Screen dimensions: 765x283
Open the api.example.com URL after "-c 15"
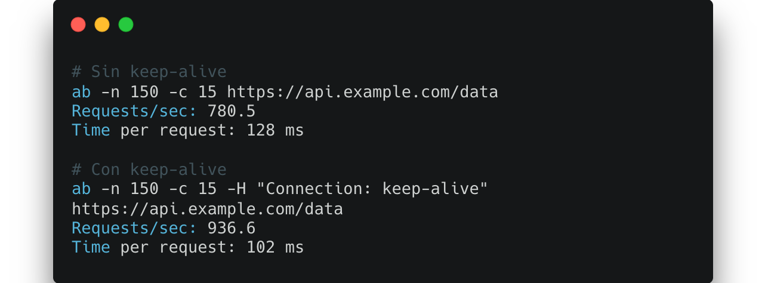(362, 92)
